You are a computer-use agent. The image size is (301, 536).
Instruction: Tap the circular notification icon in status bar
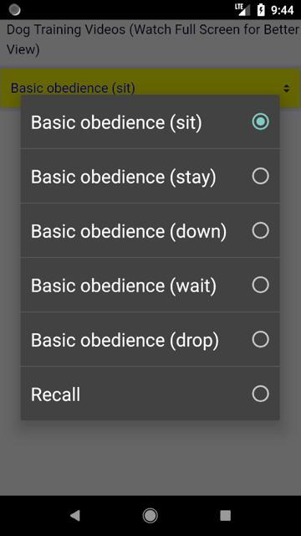pos(15,10)
